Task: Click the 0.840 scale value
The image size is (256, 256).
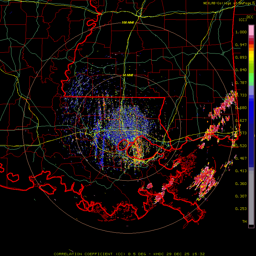Action: point(241,70)
